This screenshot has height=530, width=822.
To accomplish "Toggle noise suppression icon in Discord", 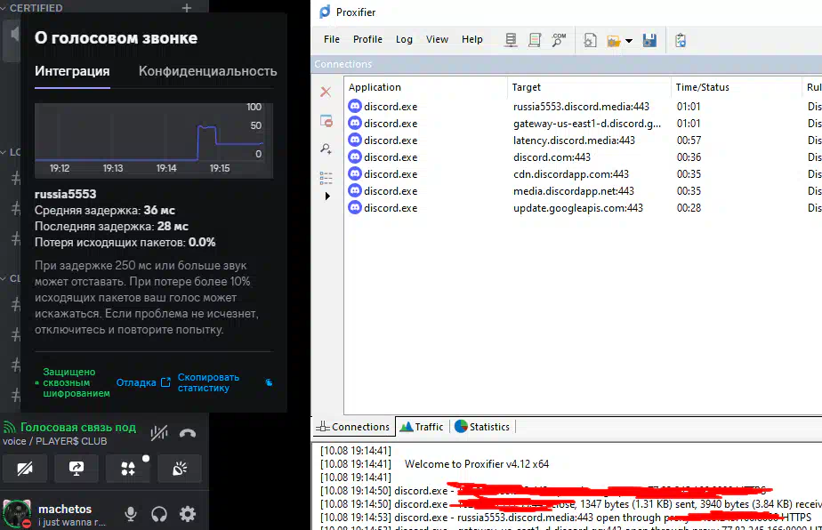I will 159,433.
